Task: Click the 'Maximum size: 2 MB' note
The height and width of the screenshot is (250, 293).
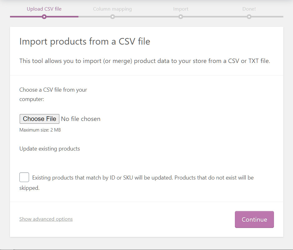Action: point(40,130)
